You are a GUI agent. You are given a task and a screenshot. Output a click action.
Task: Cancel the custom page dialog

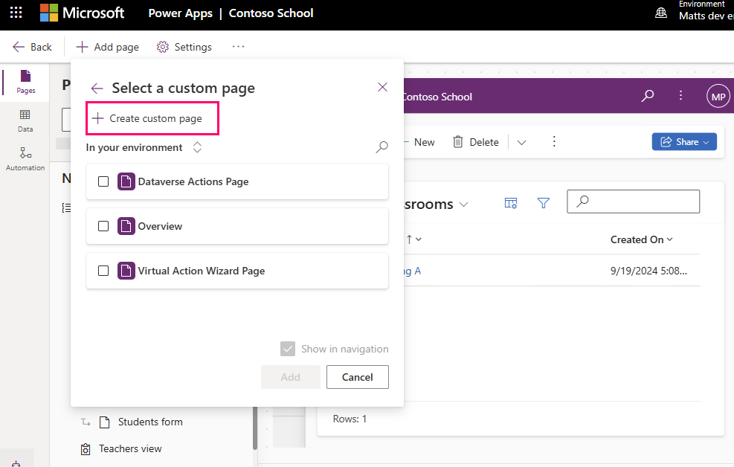point(358,377)
